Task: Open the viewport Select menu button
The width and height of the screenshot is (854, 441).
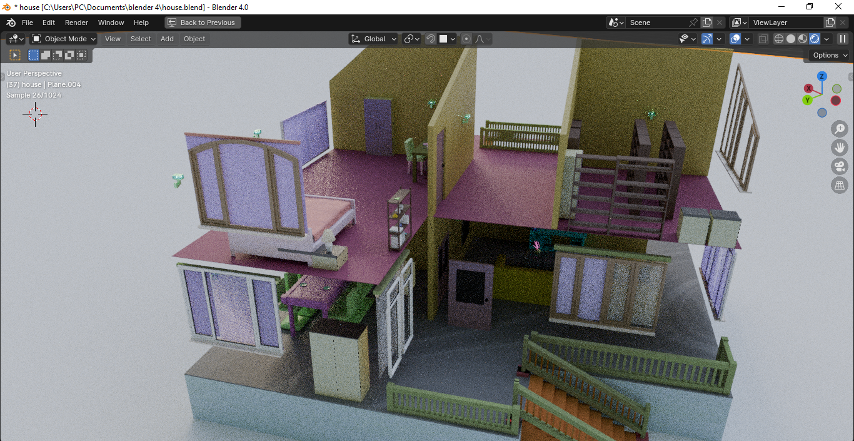Action: coord(141,39)
